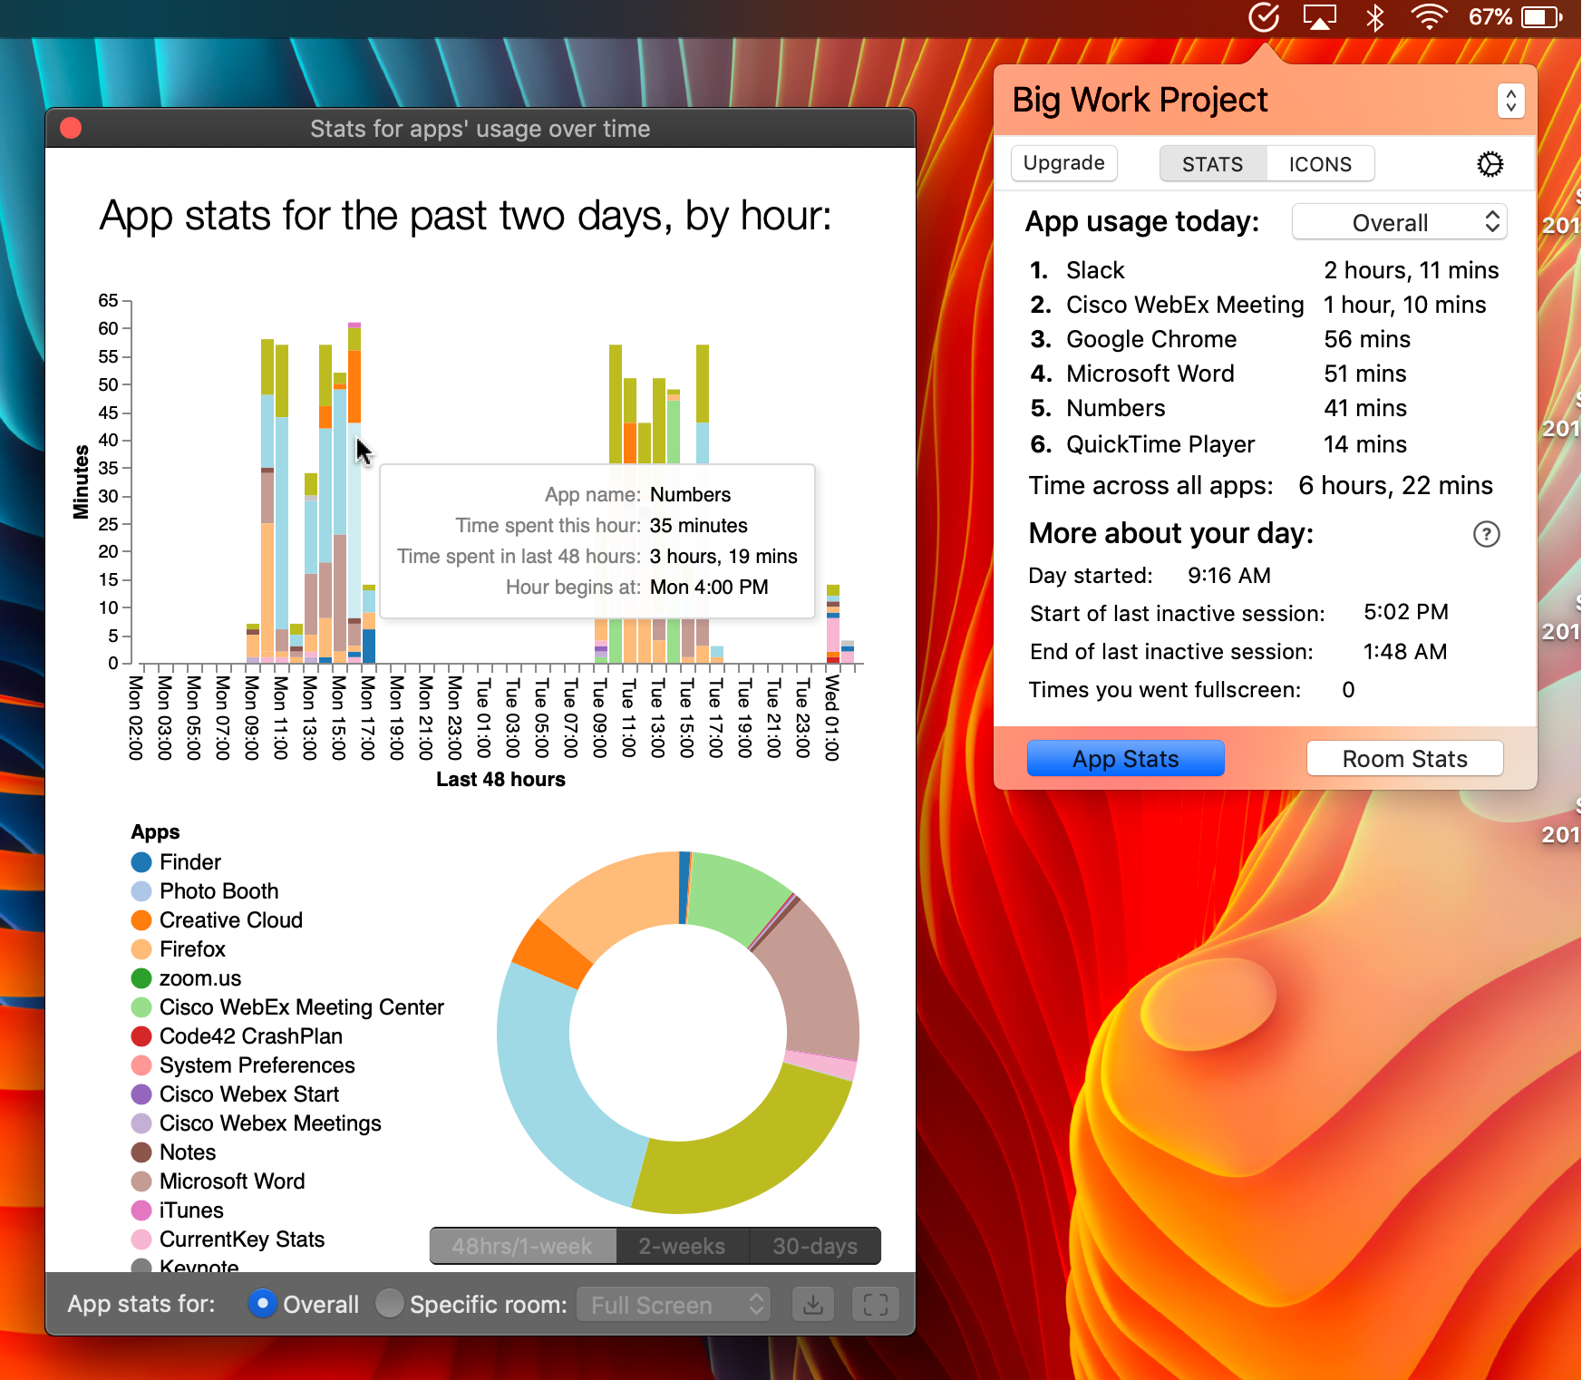Image resolution: width=1582 pixels, height=1380 pixels.
Task: Click the Wed 01:00 bar in chart
Action: pos(833,625)
